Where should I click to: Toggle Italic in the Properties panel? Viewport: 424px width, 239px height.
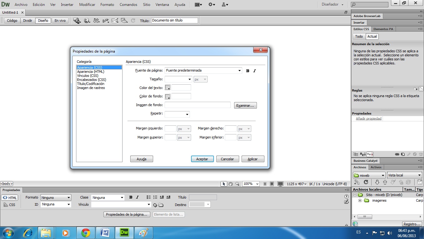pos(137,197)
